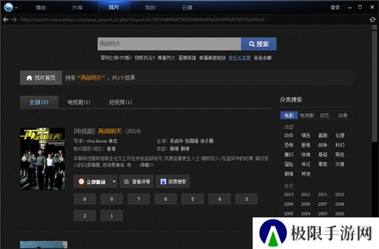Switch to the 片库 tab

point(77,8)
